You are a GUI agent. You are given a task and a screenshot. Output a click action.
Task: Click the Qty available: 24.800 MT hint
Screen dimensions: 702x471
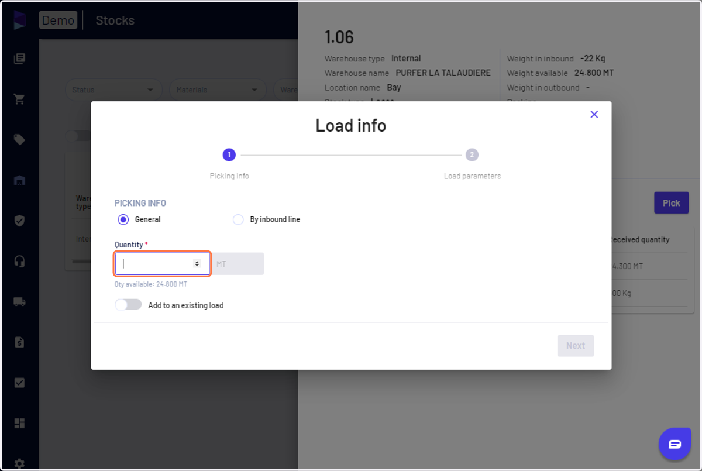point(151,284)
